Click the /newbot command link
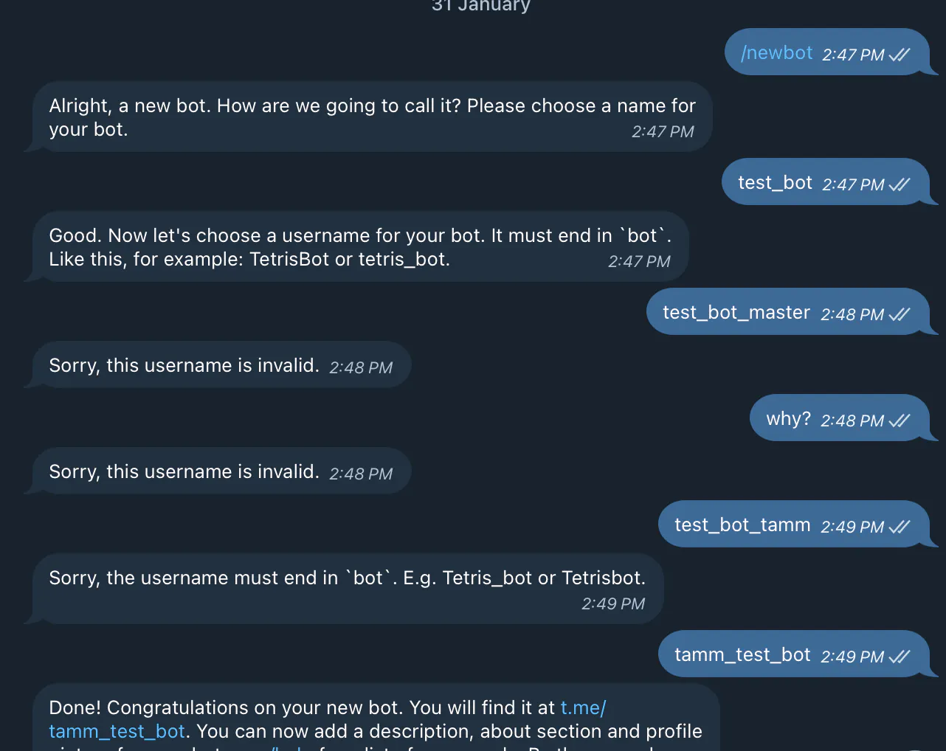Image resolution: width=946 pixels, height=751 pixels. 776,53
